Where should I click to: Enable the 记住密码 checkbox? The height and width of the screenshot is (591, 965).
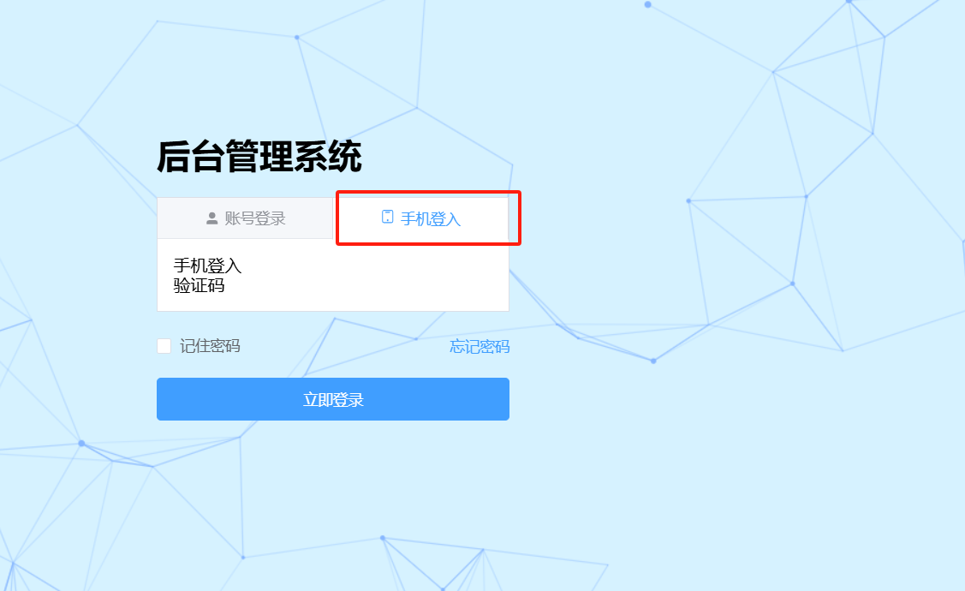tap(164, 346)
